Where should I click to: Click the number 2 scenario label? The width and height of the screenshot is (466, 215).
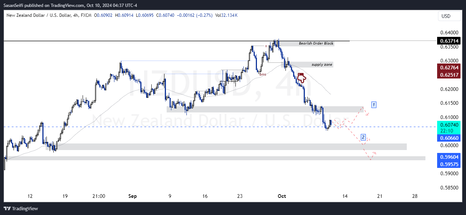[x=363, y=137]
